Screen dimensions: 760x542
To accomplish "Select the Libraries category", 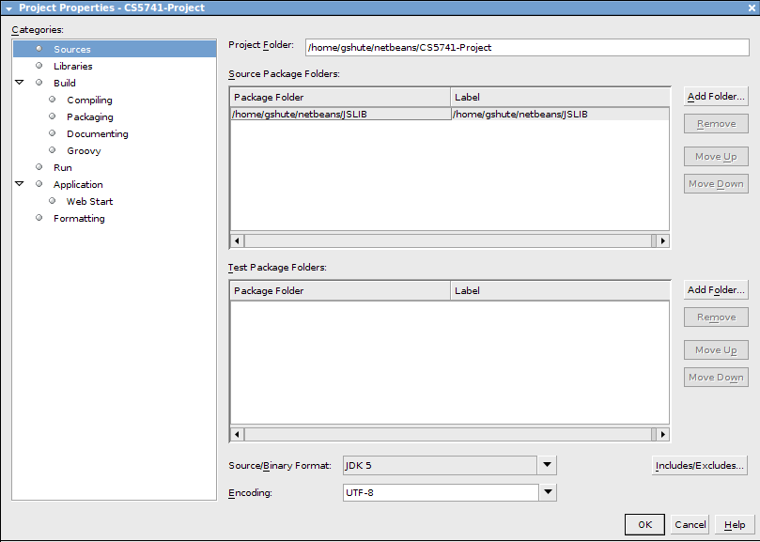I will tap(72, 67).
